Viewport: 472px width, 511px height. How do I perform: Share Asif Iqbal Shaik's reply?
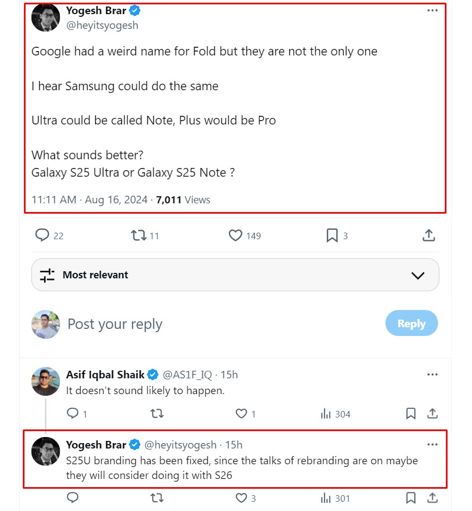click(x=432, y=414)
